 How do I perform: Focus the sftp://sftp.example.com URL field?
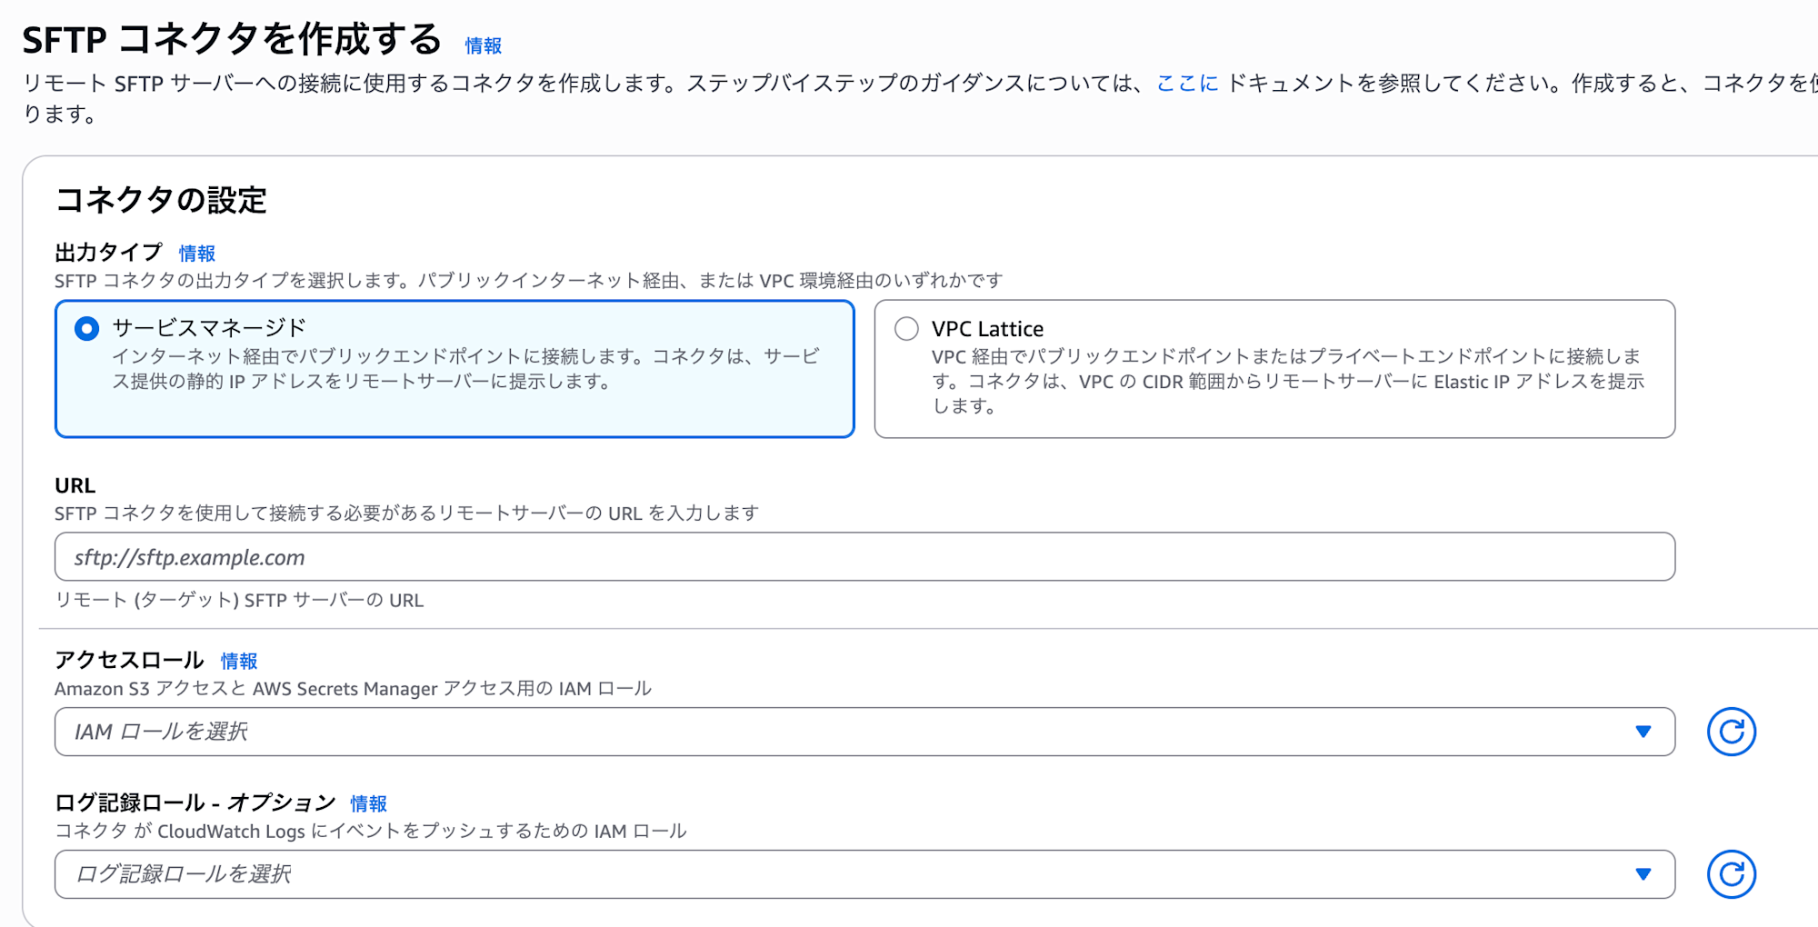[x=864, y=557]
